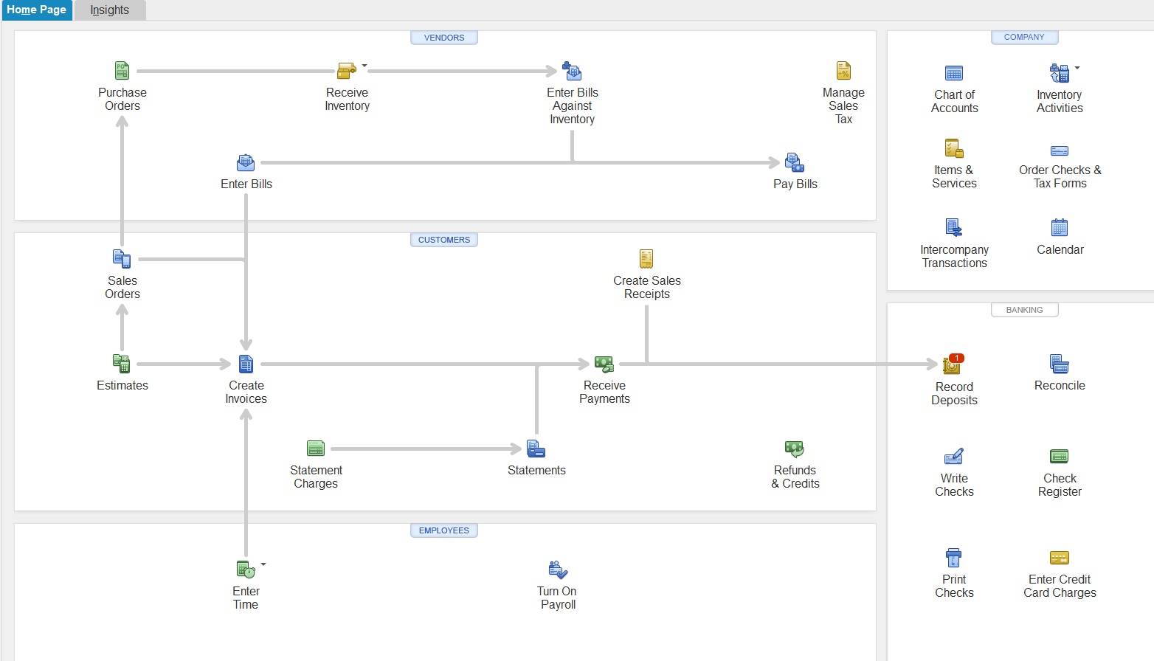Screen dimensions: 1154x661
Task: Expand the Enter Time dropdown arrow
Action: coord(263,564)
